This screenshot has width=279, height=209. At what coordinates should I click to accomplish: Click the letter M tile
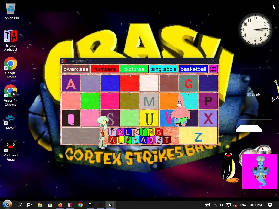[149, 101]
